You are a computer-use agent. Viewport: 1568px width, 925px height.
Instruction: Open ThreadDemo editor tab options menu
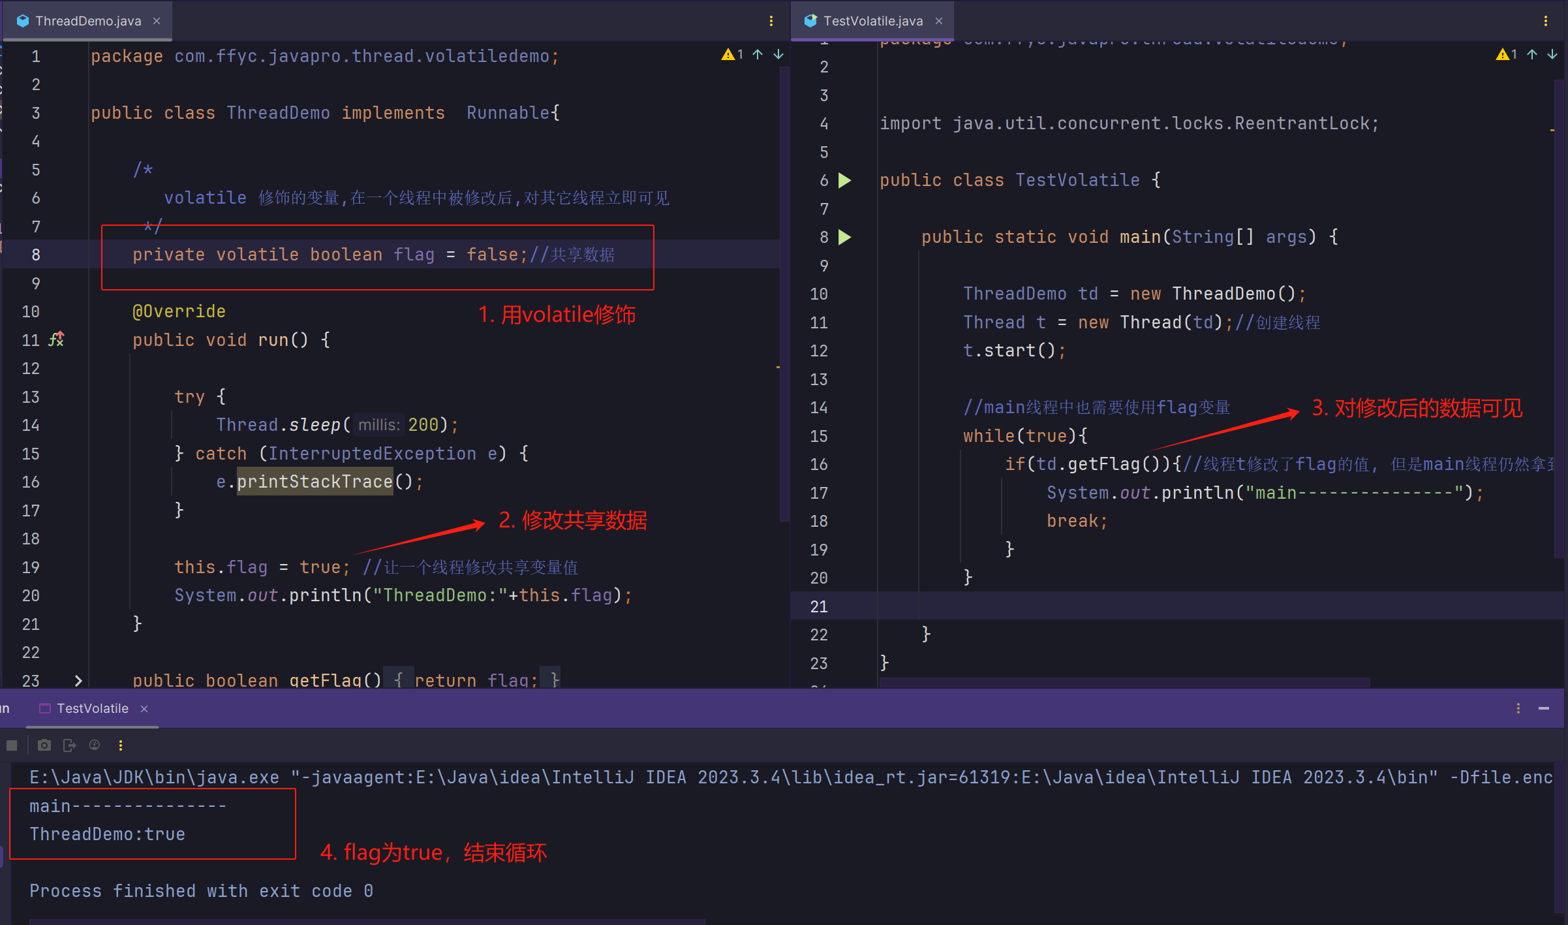coord(771,21)
